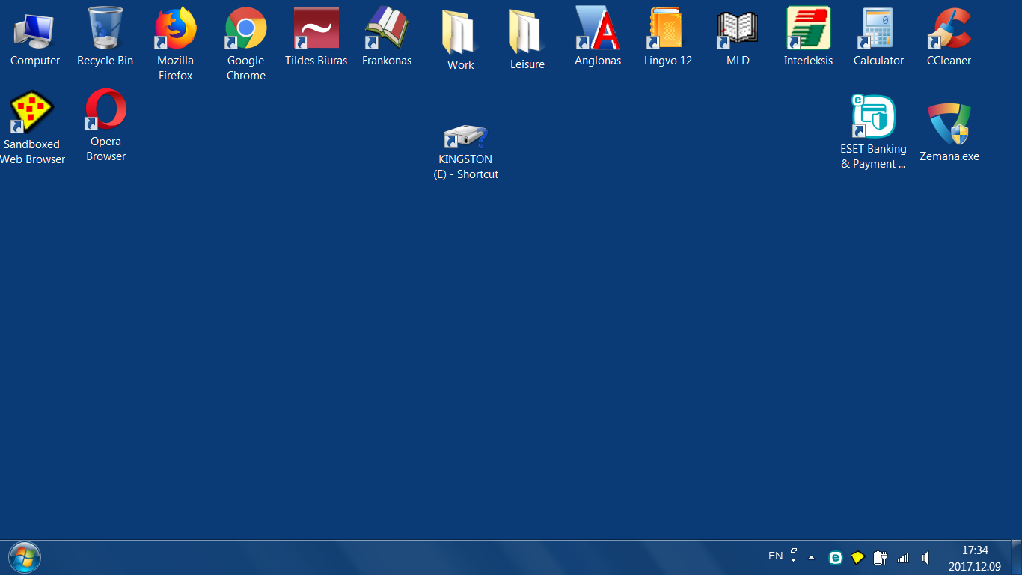
Task: Select the Google Chrome shortcut
Action: [245, 45]
